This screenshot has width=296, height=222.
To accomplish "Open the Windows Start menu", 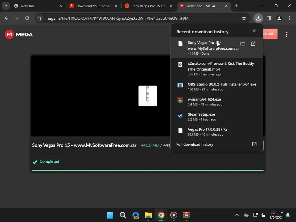I will [x=110, y=215].
